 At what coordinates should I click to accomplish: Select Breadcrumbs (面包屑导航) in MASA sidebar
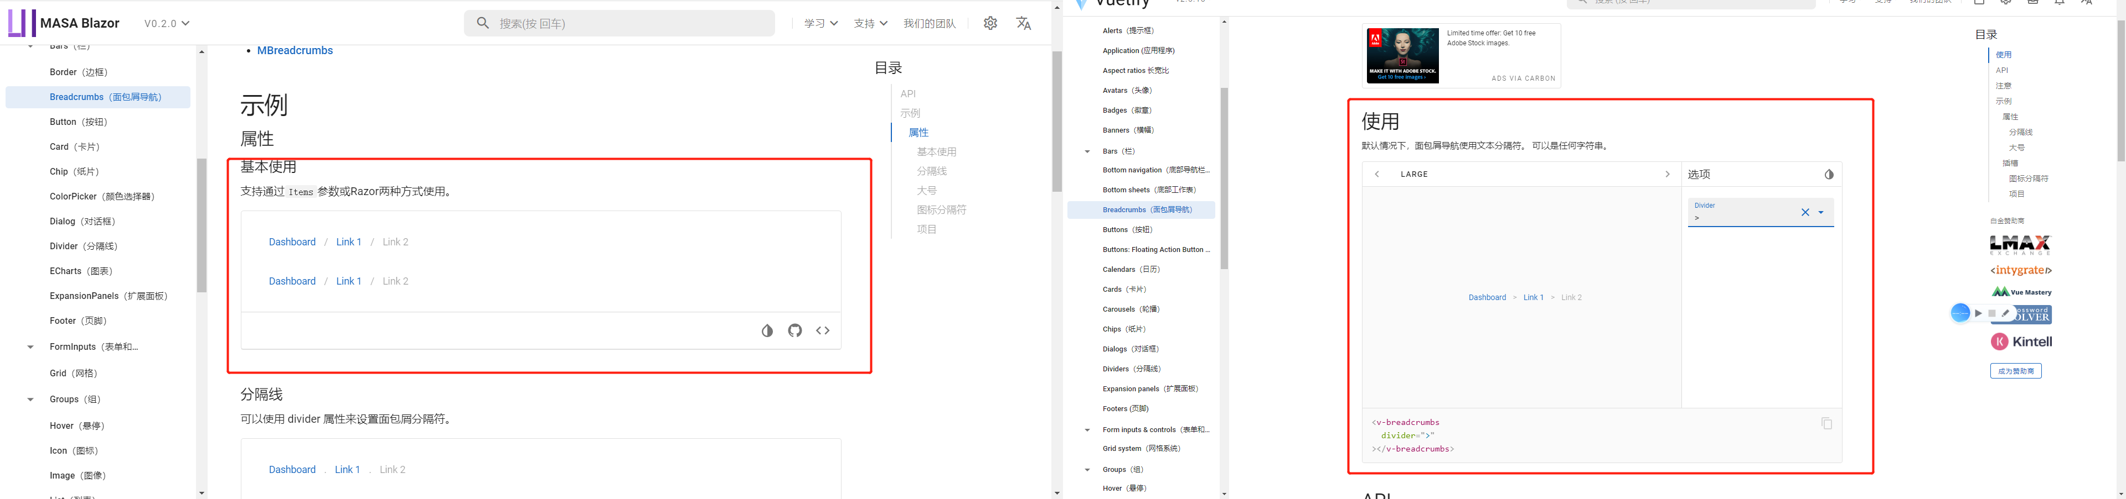97,97
